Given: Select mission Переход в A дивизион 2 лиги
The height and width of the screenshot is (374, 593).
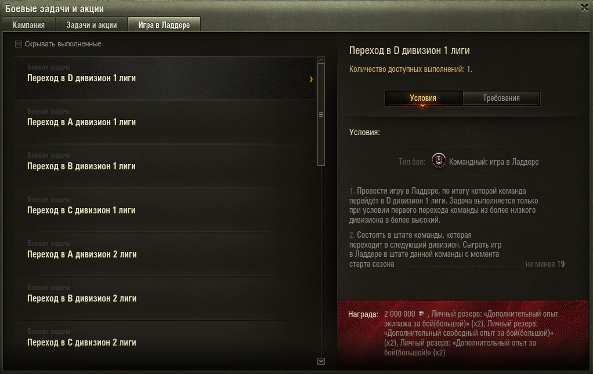Looking at the screenshot, I should pos(165,254).
